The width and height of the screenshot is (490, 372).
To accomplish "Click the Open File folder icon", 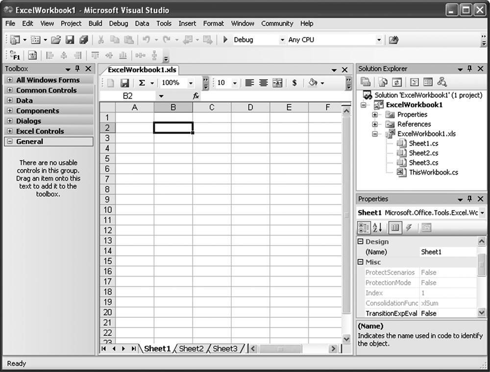I will coord(56,40).
